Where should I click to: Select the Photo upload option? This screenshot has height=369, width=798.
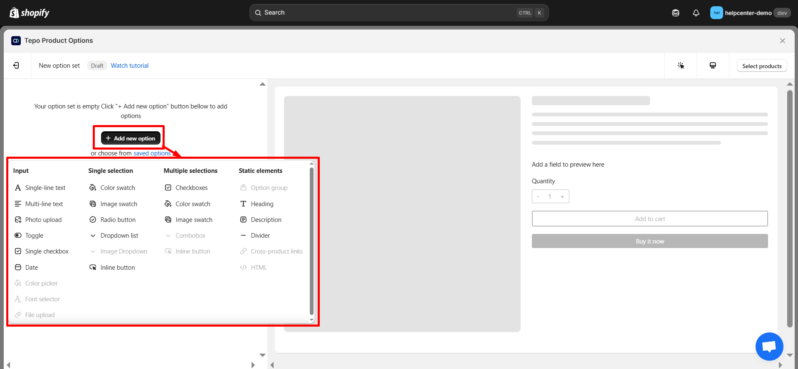pos(38,220)
